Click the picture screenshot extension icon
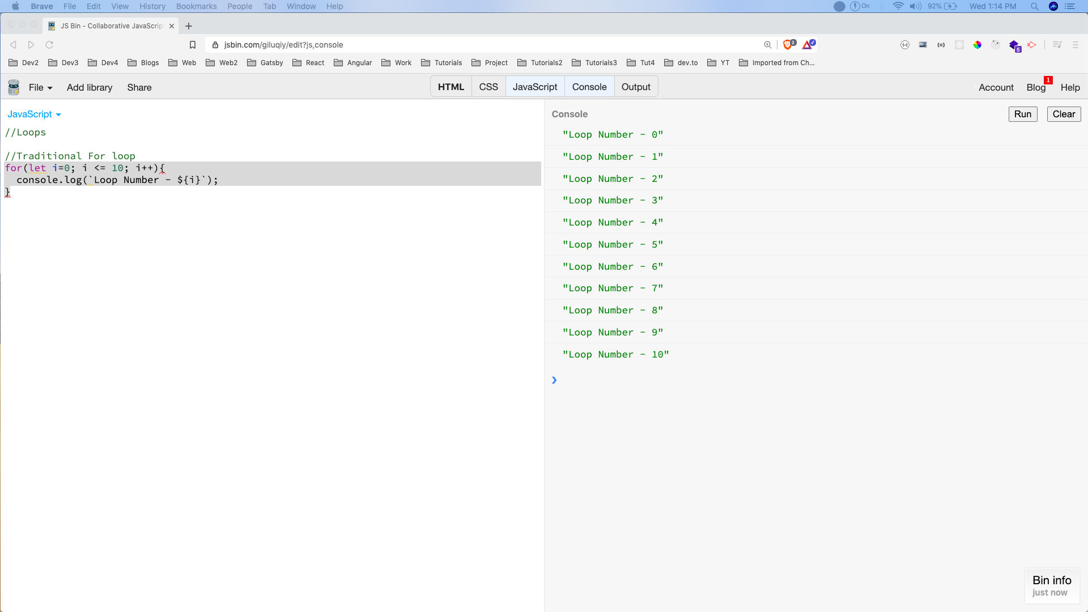1088x612 pixels. (x=923, y=45)
